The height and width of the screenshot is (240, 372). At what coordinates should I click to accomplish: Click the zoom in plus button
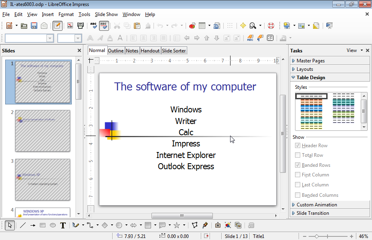352,236
